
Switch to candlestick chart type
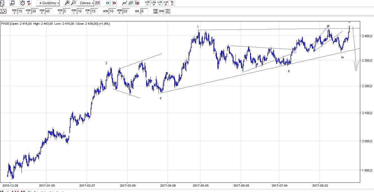(137, 3)
